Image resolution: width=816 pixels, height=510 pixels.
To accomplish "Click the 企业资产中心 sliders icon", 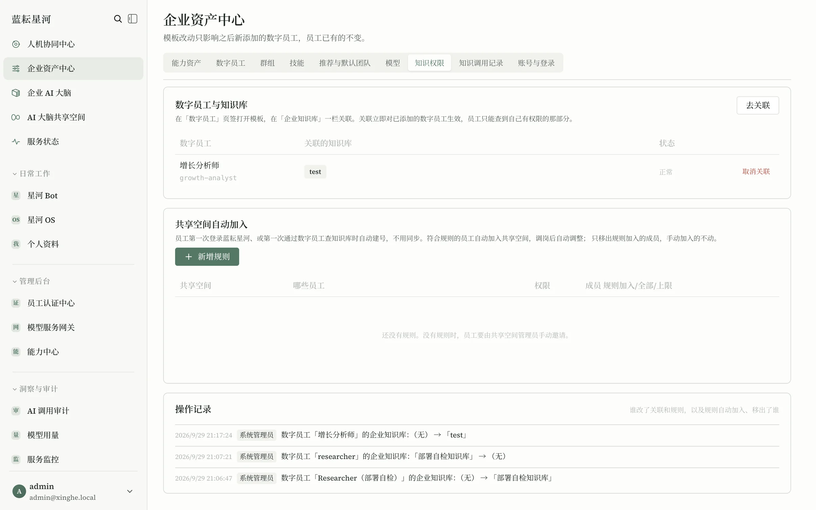I will 16,69.
